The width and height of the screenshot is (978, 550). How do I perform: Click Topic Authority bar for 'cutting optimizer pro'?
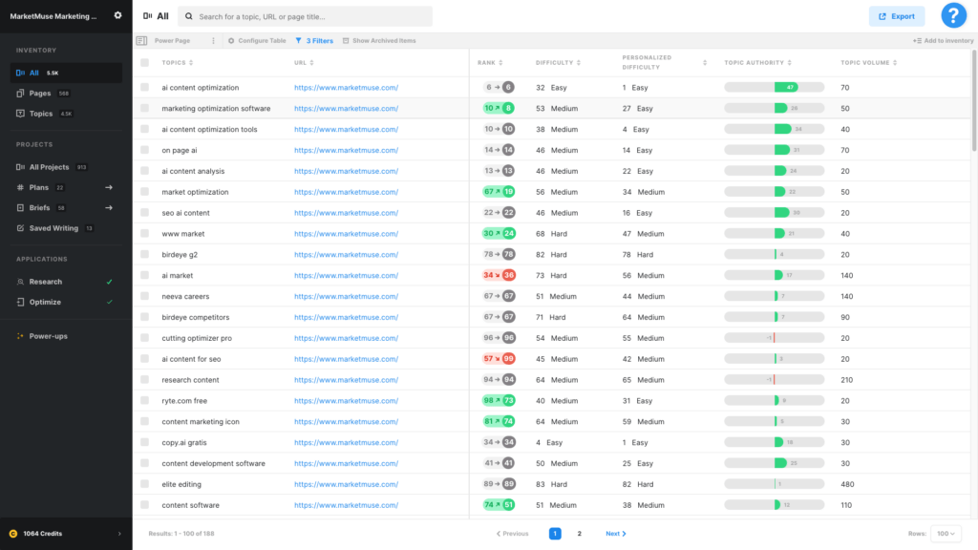[x=774, y=338]
